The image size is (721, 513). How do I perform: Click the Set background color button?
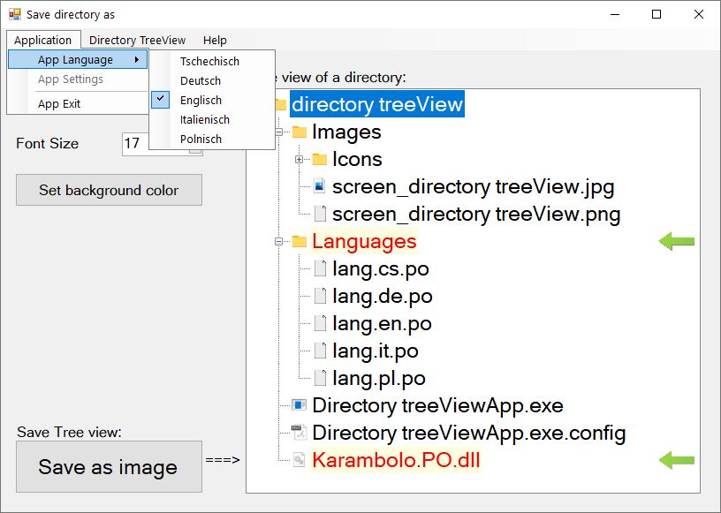pyautogui.click(x=109, y=190)
